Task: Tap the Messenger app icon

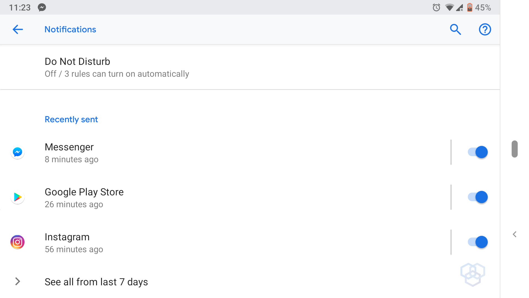Action: coord(18,152)
